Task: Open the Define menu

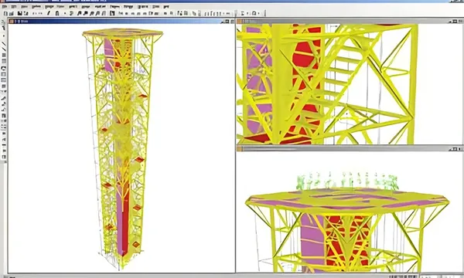Action: pos(36,6)
